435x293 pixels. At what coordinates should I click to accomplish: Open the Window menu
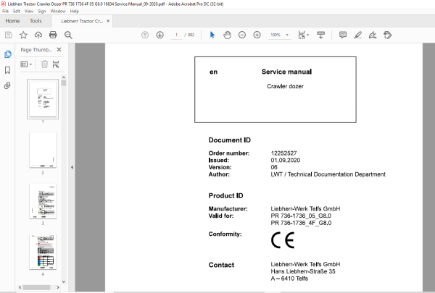58,11
